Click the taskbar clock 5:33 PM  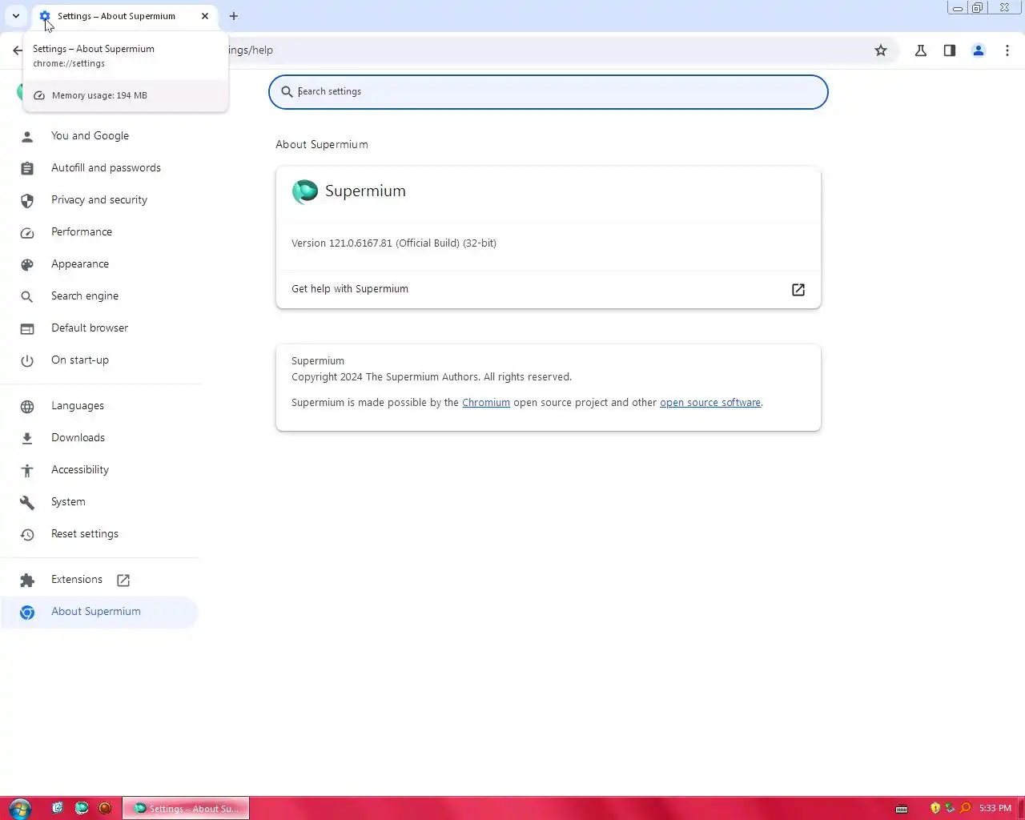(995, 809)
